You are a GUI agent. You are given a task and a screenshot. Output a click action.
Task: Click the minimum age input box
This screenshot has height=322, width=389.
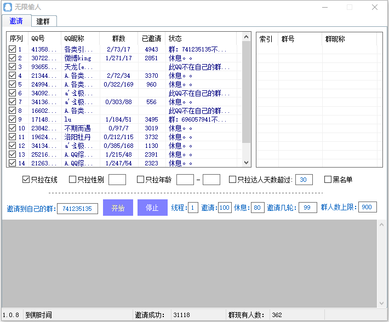click(185, 180)
